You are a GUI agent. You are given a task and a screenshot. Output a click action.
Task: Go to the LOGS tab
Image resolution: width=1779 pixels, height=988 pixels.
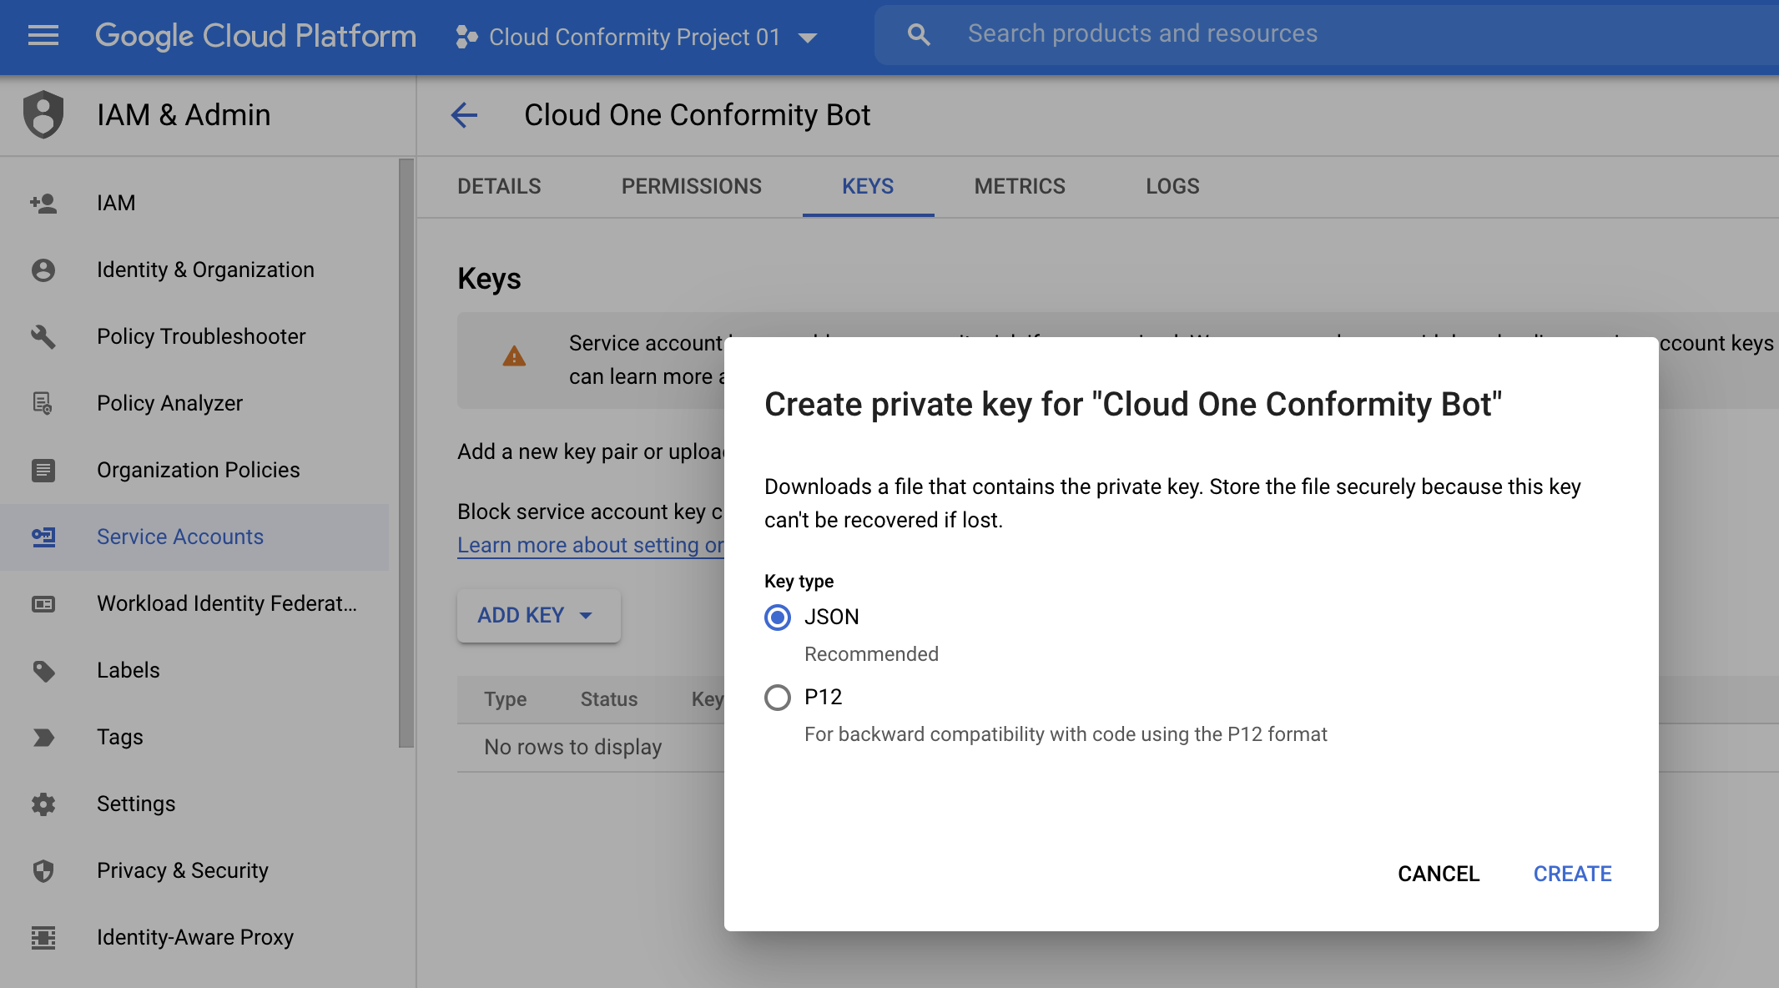click(x=1172, y=186)
